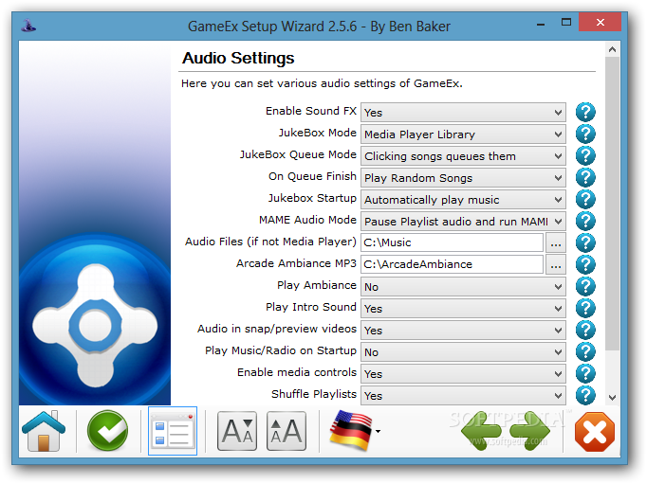Open help for Enable media controls
Image resolution: width=647 pixels, height=484 pixels.
(585, 373)
